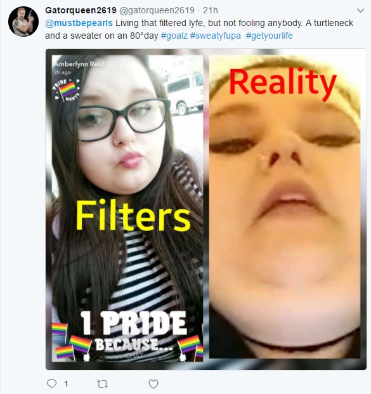The width and height of the screenshot is (371, 394).
Task: Open the #goalz hashtag
Action: 174,36
